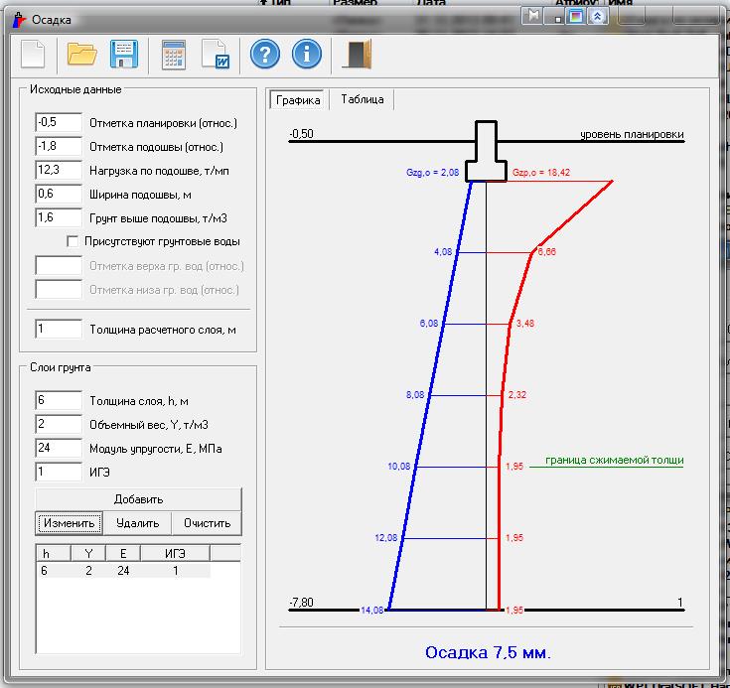Click the E column header in layers table
The image size is (730, 688).
[x=123, y=553]
